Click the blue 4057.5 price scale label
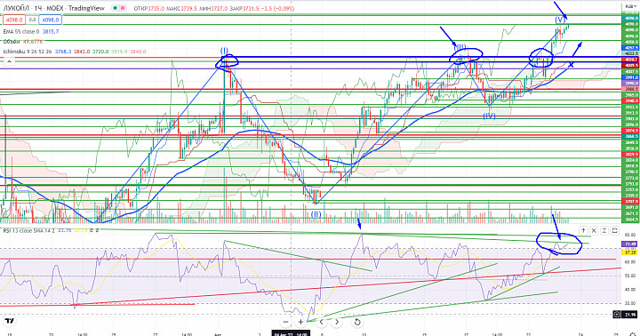The height and width of the screenshot is (336, 640). [629, 48]
